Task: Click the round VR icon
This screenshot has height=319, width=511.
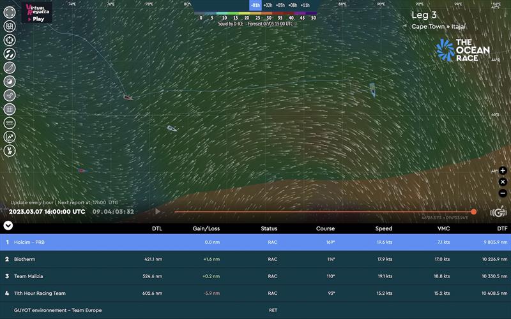Action: (x=10, y=151)
